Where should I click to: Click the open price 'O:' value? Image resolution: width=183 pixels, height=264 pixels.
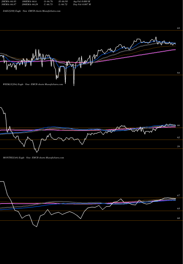(49, 1)
